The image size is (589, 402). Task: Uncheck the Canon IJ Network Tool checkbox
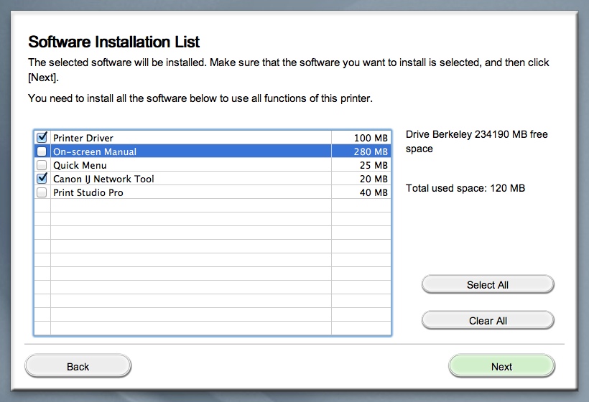pos(42,179)
